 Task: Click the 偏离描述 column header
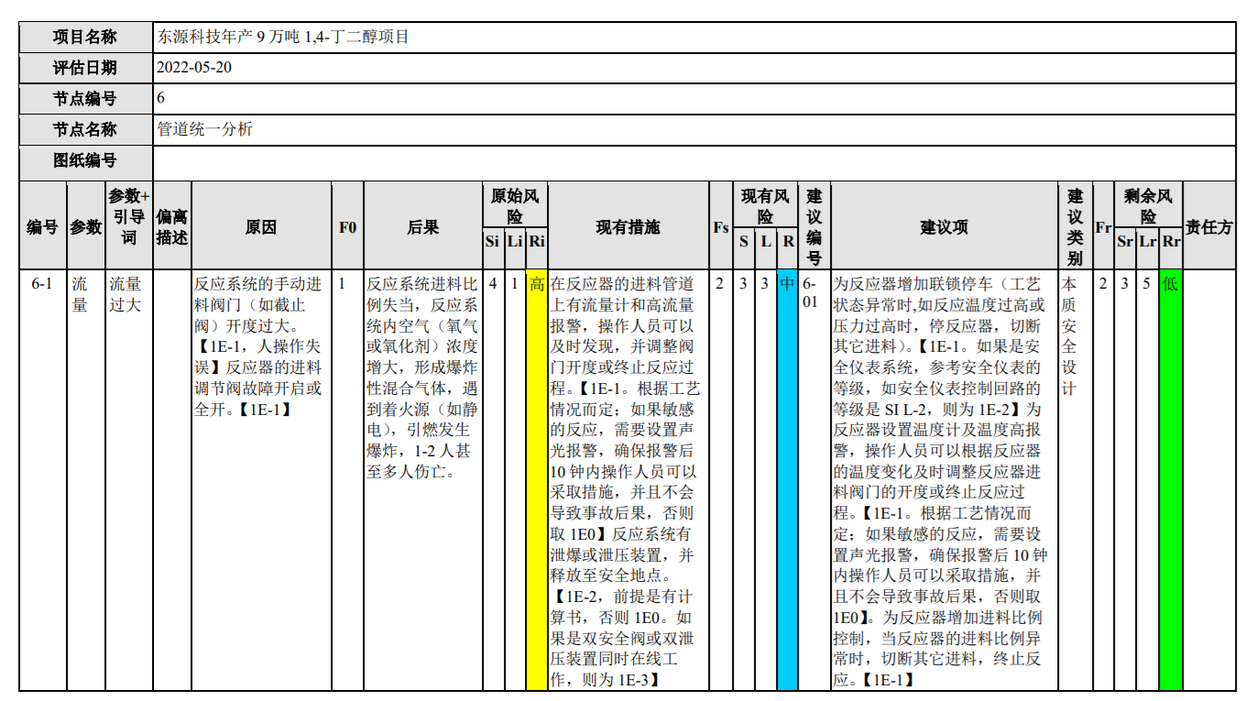click(x=171, y=225)
